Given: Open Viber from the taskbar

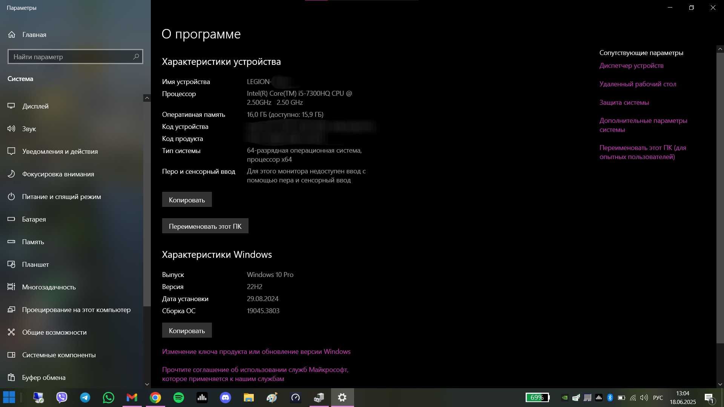Looking at the screenshot, I should pyautogui.click(x=62, y=398).
